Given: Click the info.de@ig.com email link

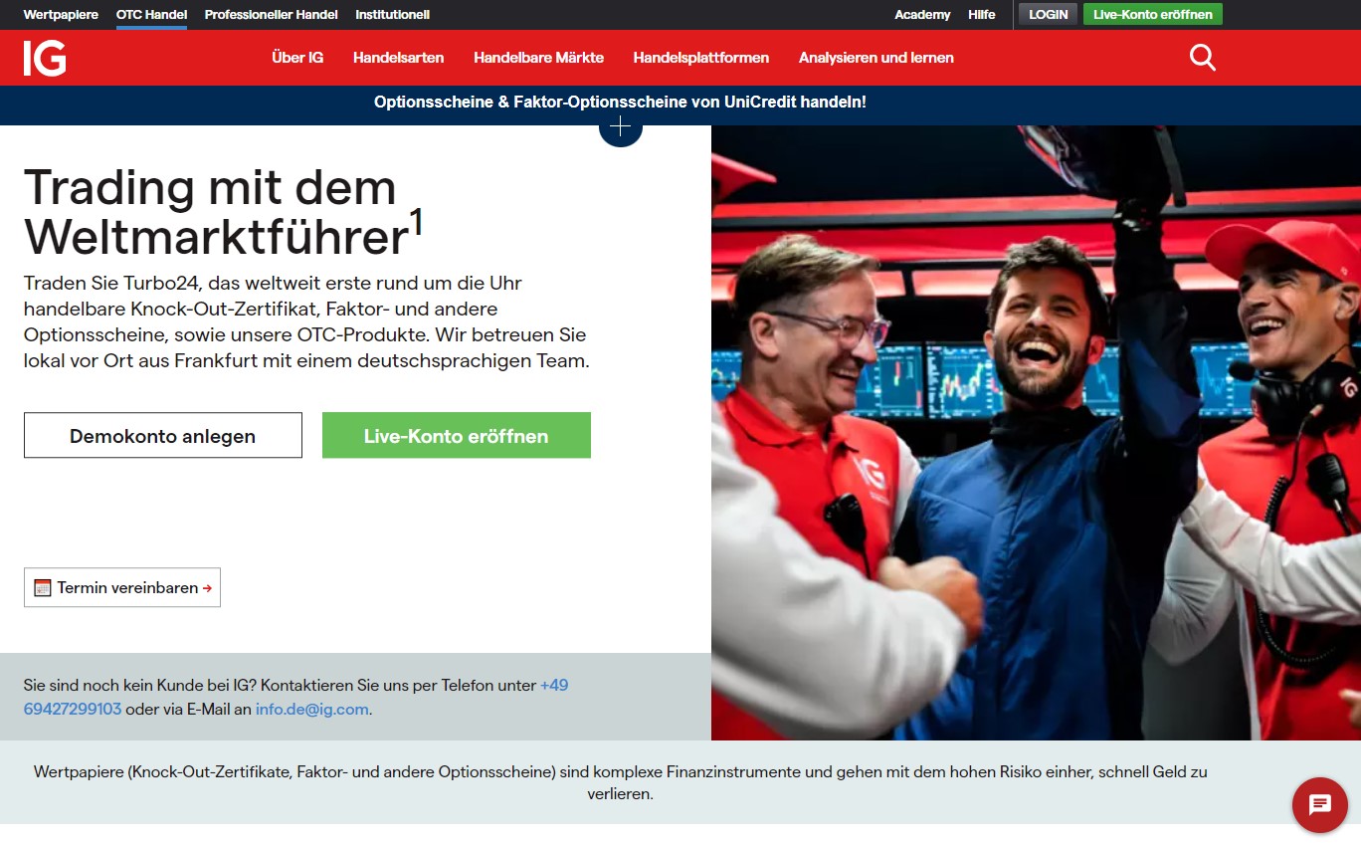Looking at the screenshot, I should coord(311,710).
